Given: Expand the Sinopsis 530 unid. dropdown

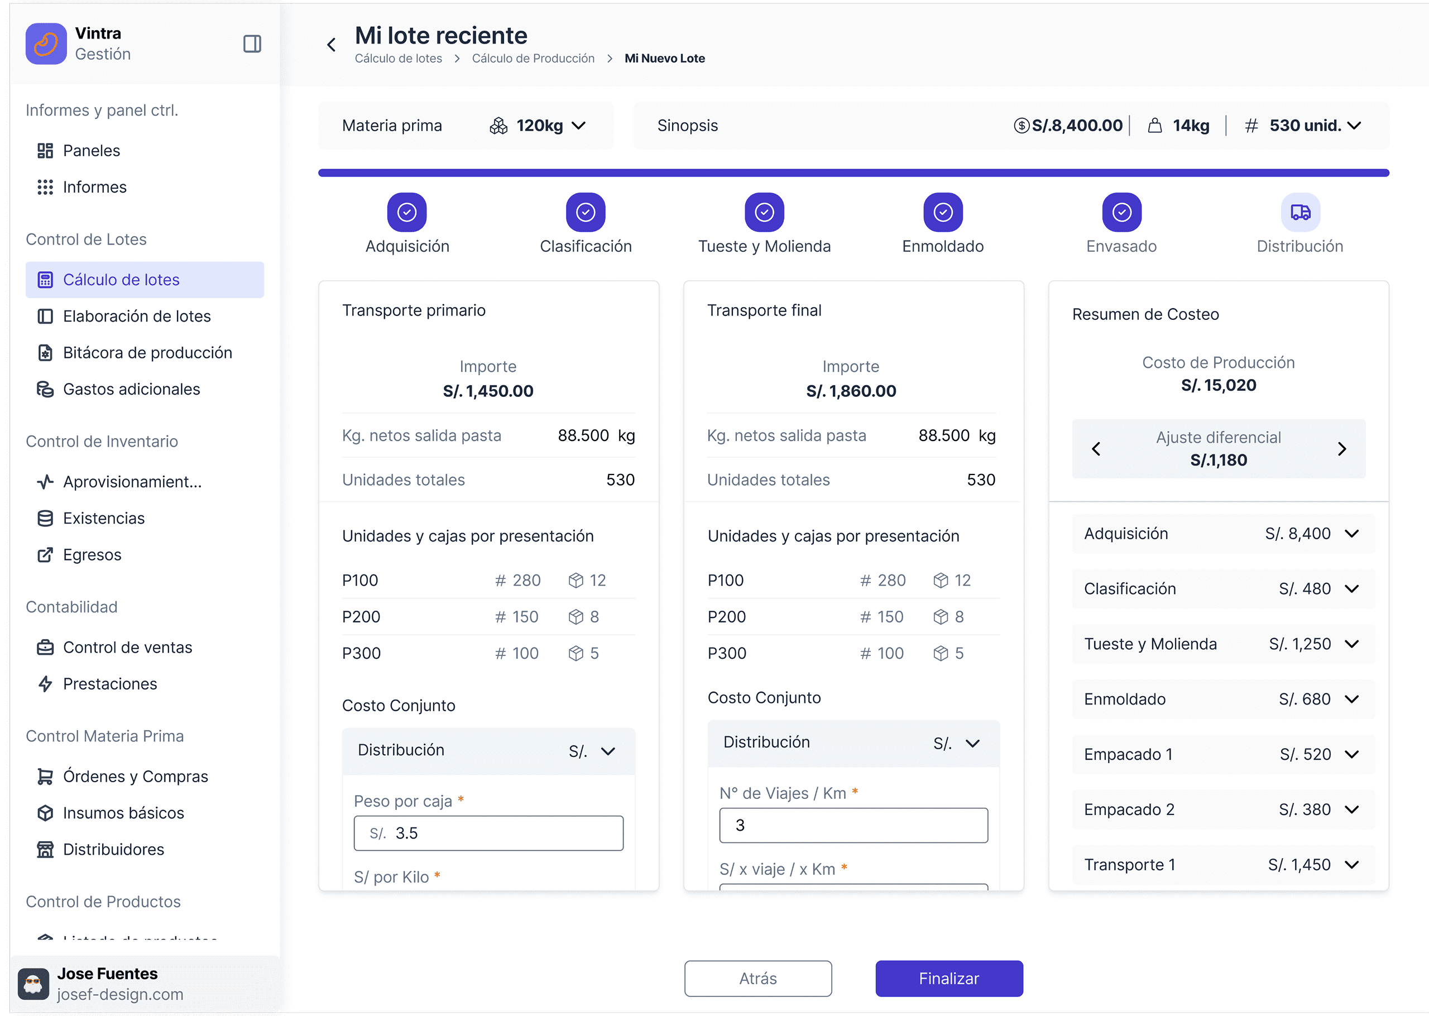Looking at the screenshot, I should pos(1354,126).
